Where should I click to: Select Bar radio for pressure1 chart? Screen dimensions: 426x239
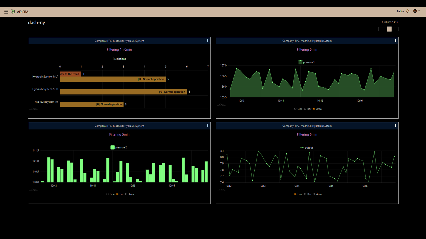click(x=305, y=109)
